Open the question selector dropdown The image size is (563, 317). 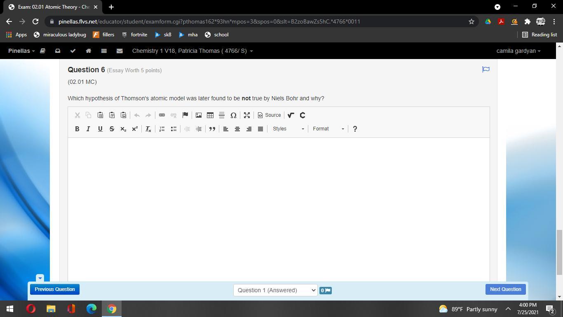[x=275, y=290]
